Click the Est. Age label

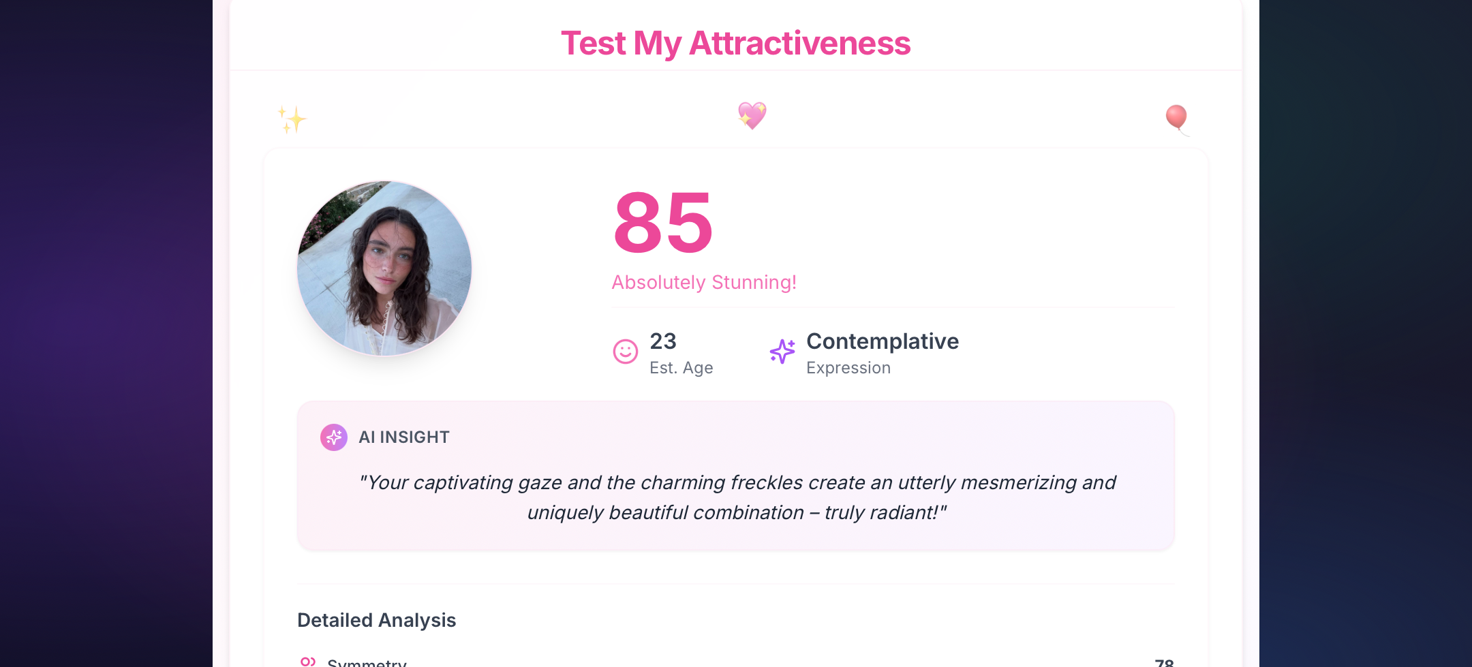pyautogui.click(x=681, y=368)
